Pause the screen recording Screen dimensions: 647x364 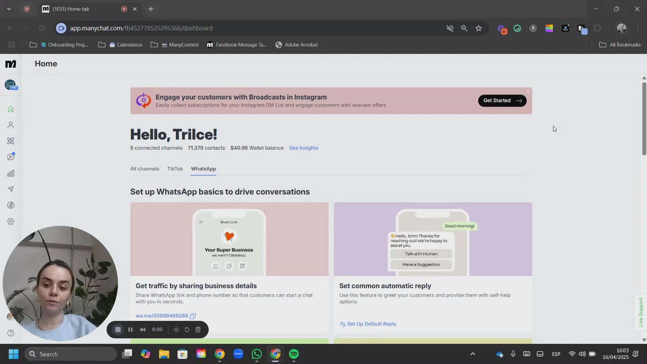coord(130,330)
